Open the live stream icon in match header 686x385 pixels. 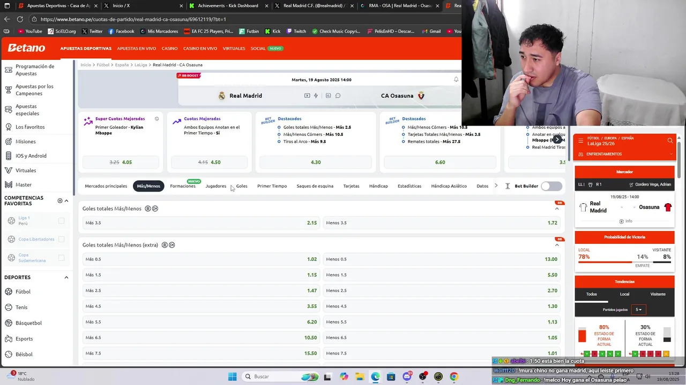(307, 96)
